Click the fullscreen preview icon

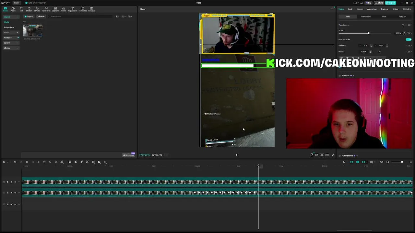333,155
